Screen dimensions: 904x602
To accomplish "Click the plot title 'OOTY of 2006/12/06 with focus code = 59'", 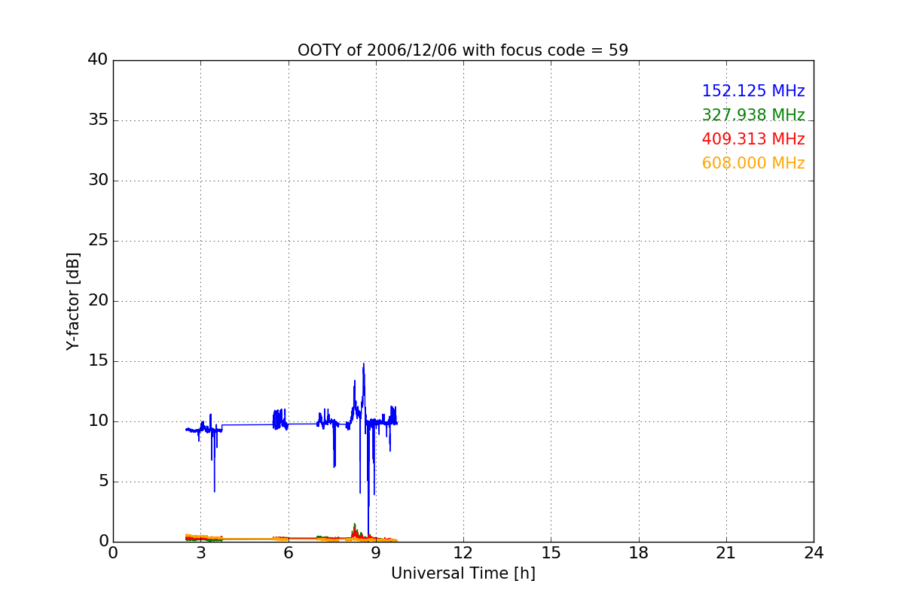I will click(463, 50).
